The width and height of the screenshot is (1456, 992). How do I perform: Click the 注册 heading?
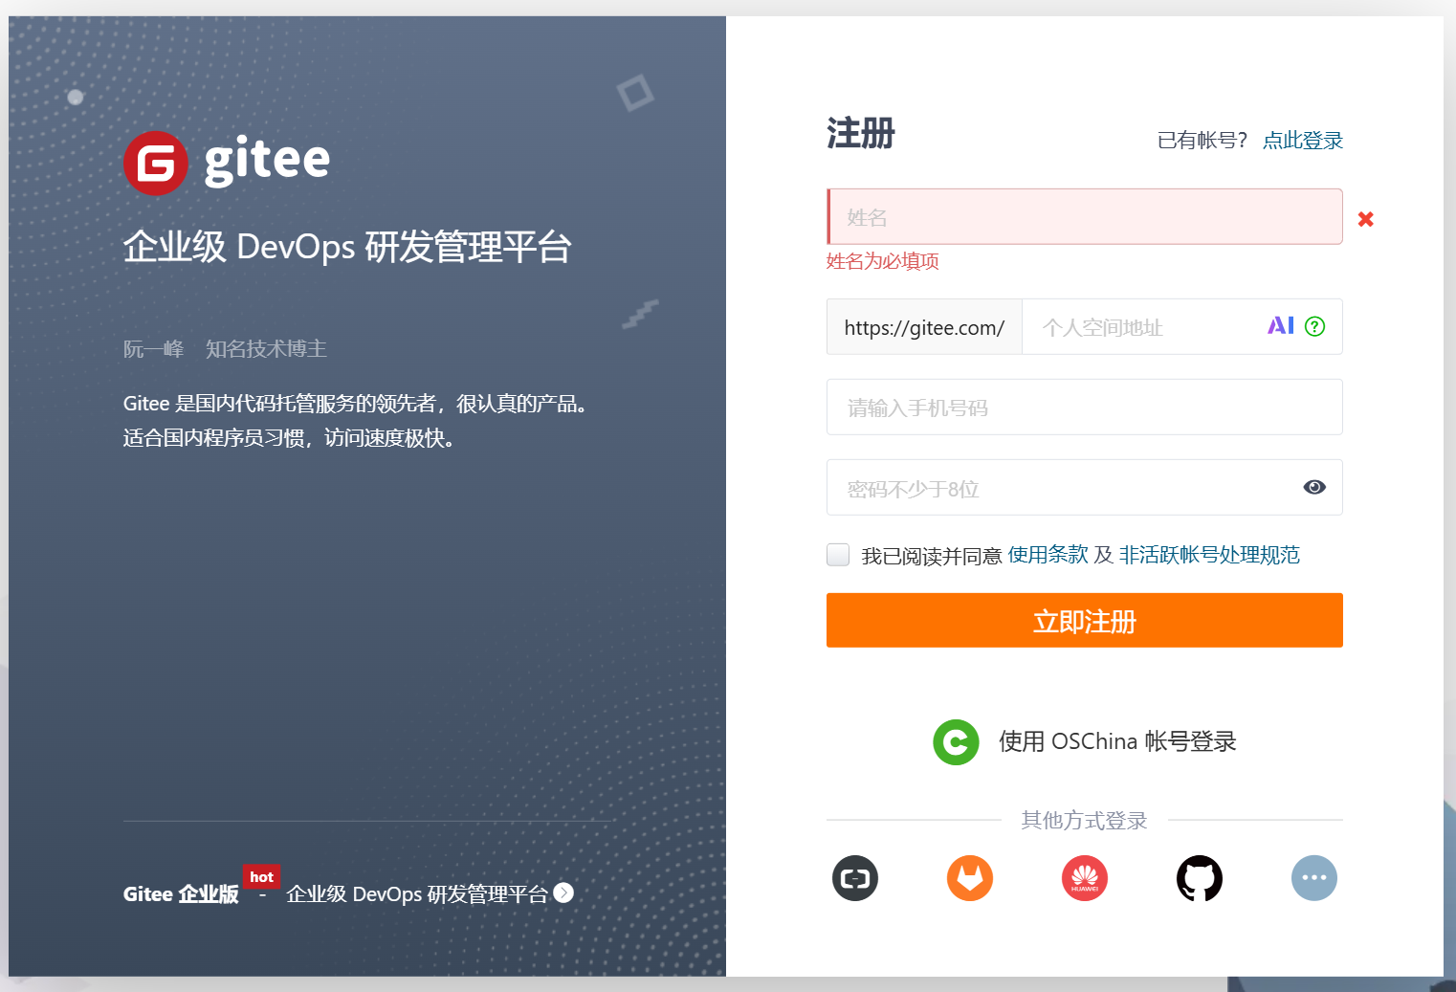[860, 133]
